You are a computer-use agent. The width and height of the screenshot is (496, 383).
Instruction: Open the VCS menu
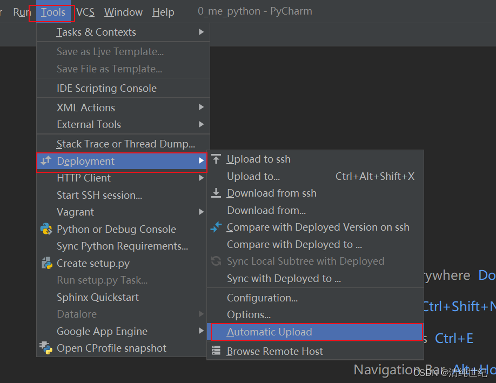pyautogui.click(x=85, y=12)
